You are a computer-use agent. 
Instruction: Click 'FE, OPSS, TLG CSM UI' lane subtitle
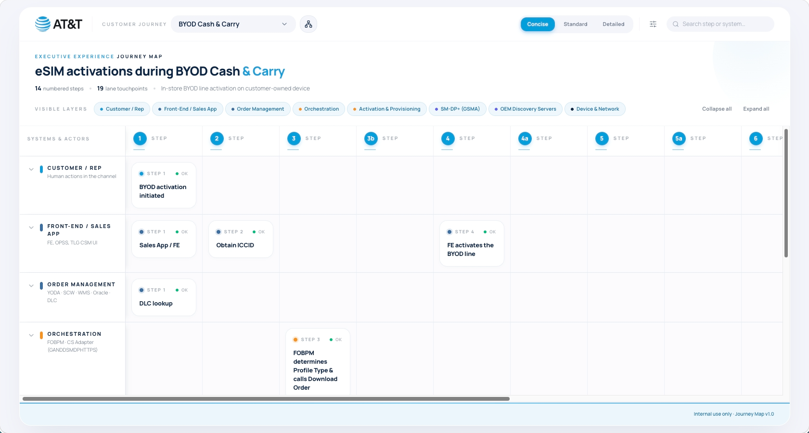click(x=72, y=243)
